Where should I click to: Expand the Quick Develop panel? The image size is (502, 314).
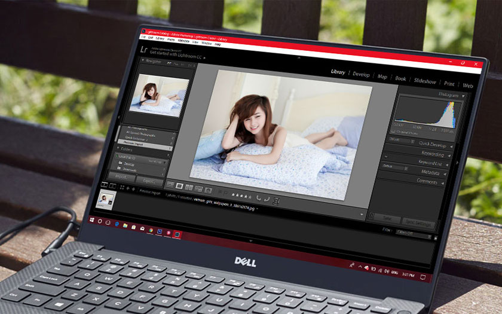pos(451,147)
